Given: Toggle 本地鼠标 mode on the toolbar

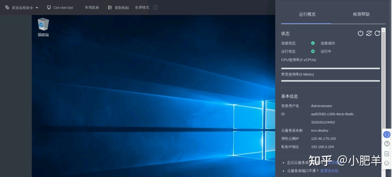Looking at the screenshot, I should (x=92, y=7).
